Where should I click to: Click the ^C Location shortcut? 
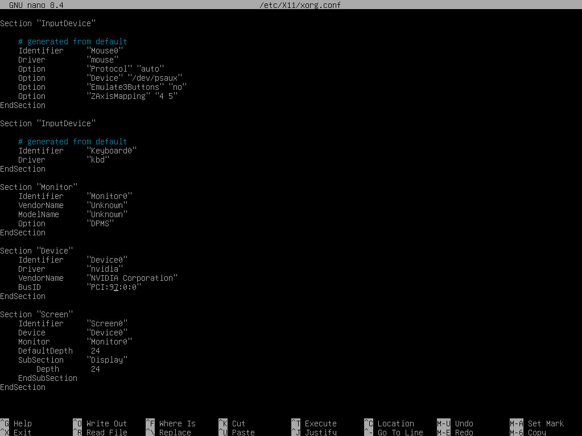(389, 423)
